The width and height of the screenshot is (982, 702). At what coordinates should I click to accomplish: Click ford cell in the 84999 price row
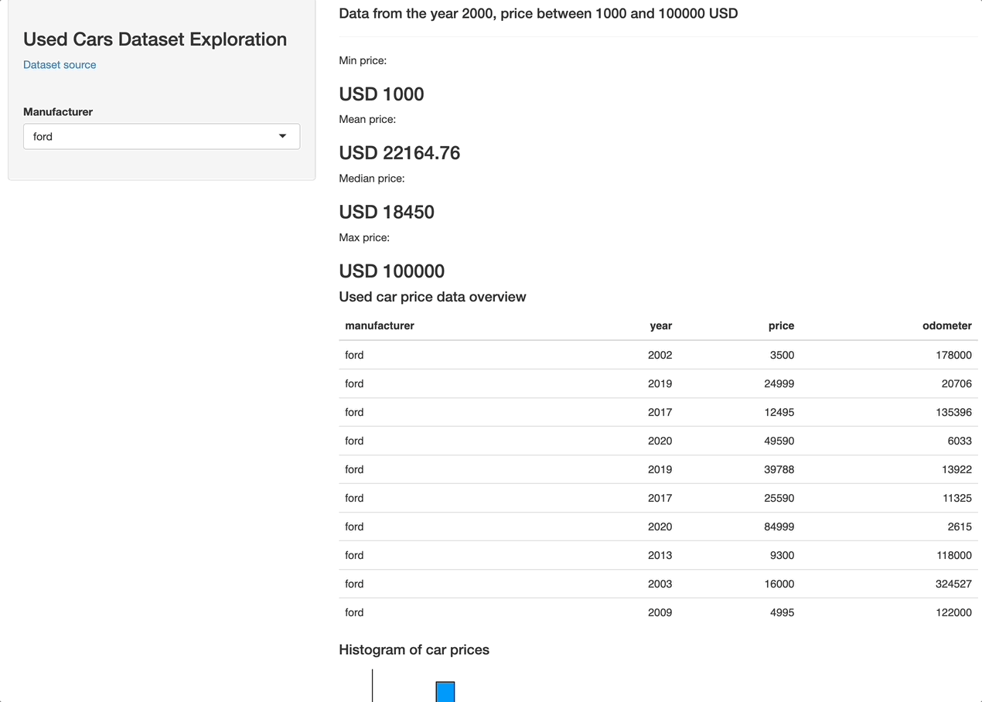354,526
